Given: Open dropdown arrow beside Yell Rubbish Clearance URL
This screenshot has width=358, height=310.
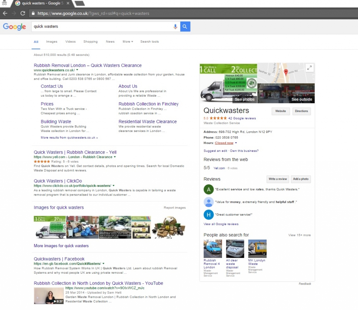Looking at the screenshot, I should 115,157.
